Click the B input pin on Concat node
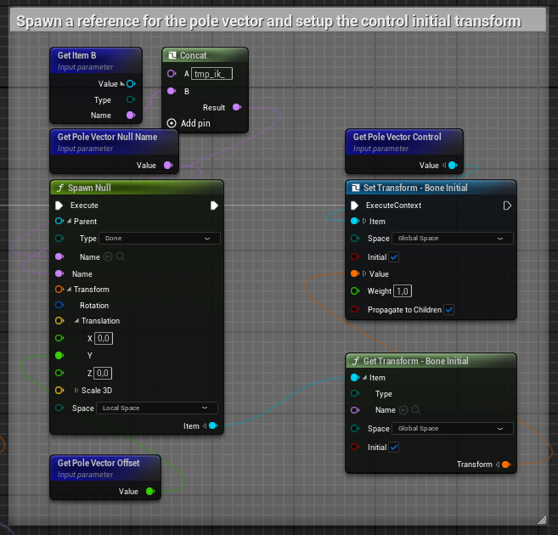558x535 pixels. 172,91
